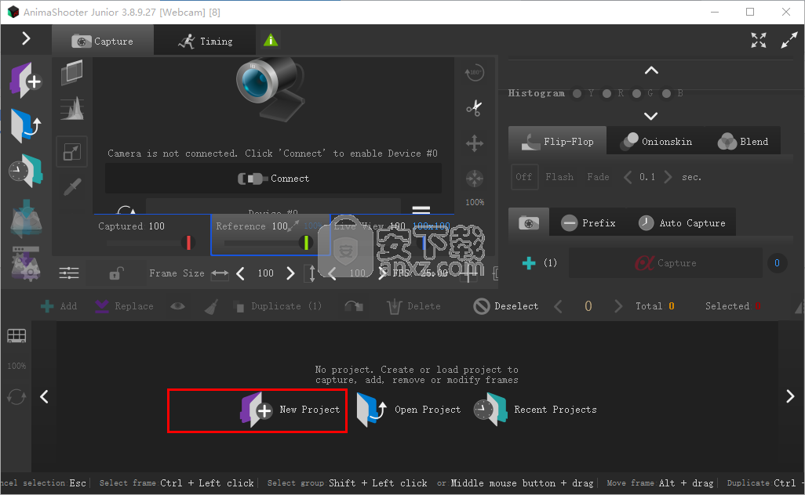This screenshot has width=805, height=495.
Task: Expand histogram panel with down chevron
Action: 651,117
